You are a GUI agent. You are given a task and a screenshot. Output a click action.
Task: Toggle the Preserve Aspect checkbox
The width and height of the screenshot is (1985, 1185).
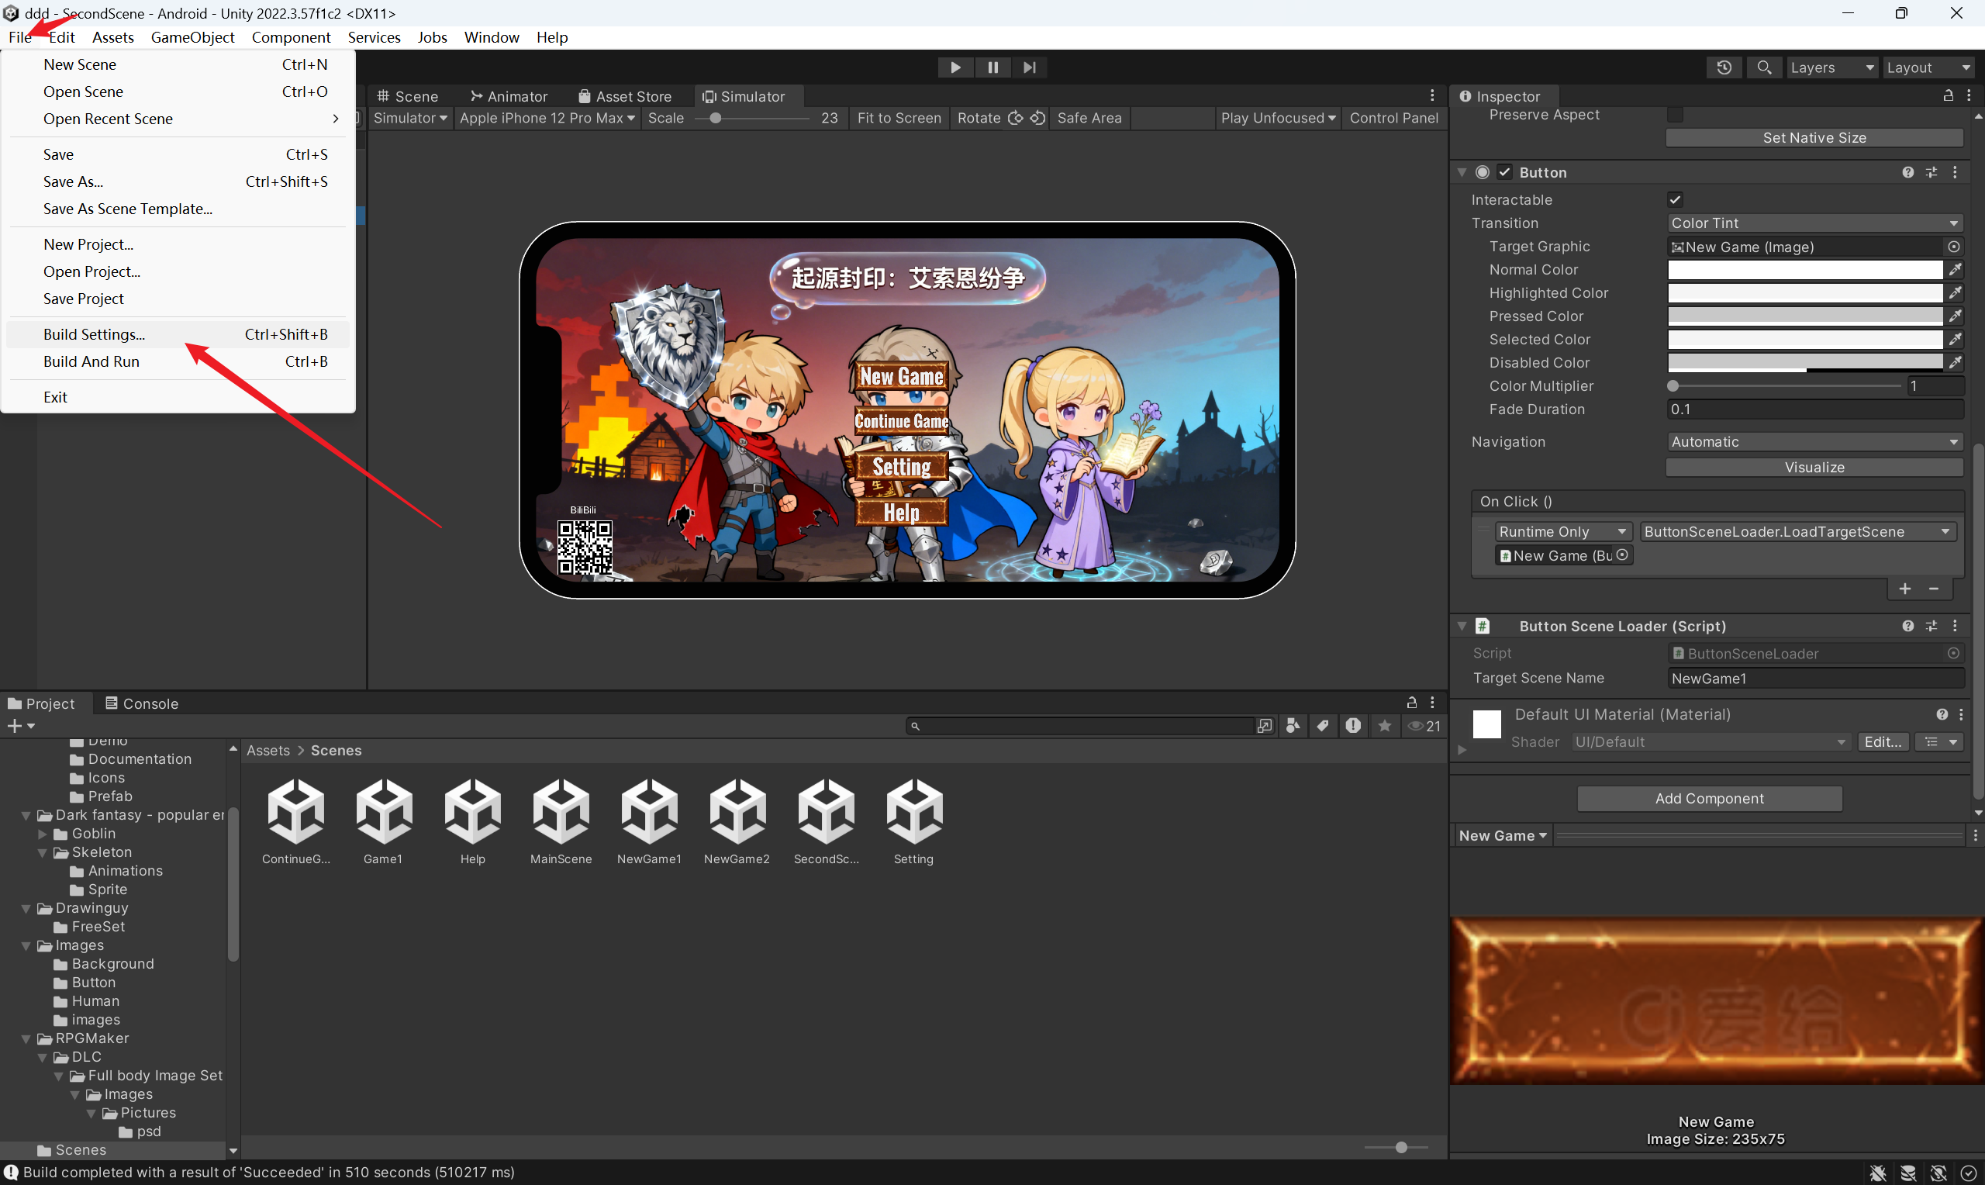1675,115
